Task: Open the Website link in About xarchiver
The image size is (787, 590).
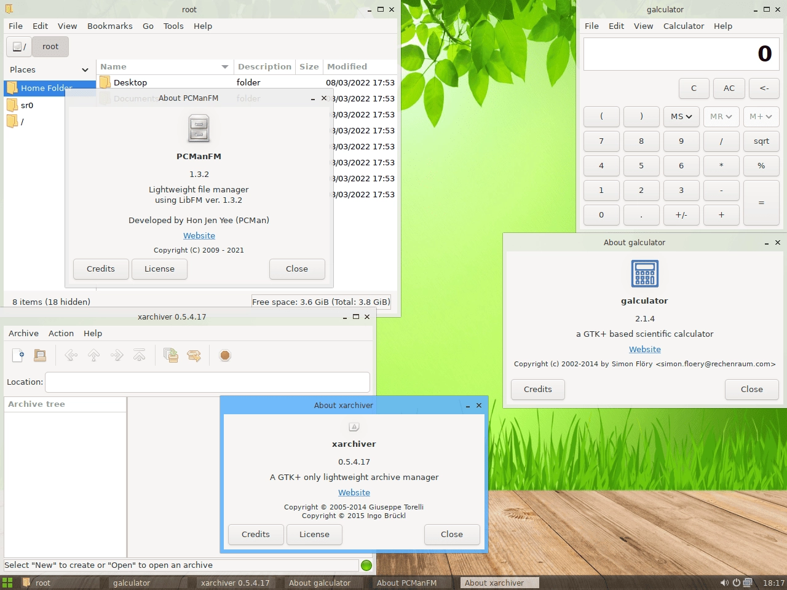Action: [354, 492]
